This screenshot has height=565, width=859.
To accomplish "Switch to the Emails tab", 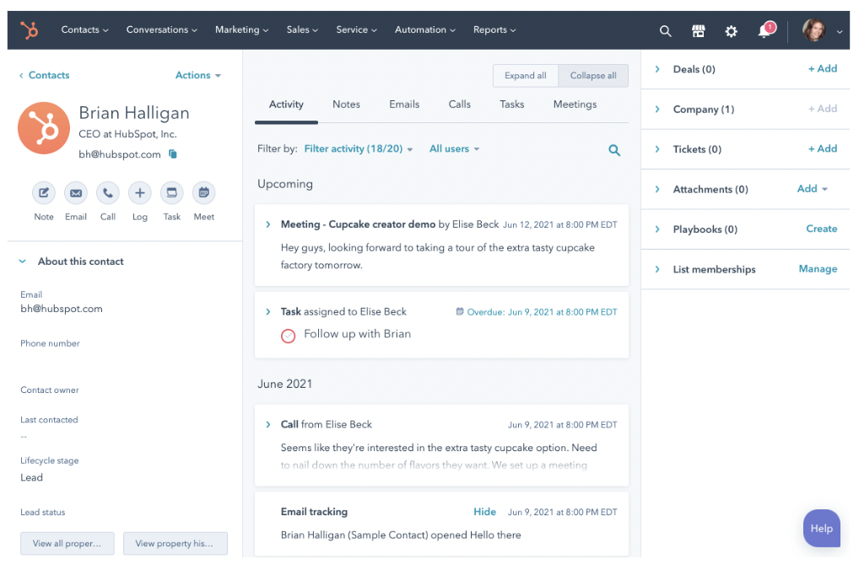I will (x=403, y=104).
